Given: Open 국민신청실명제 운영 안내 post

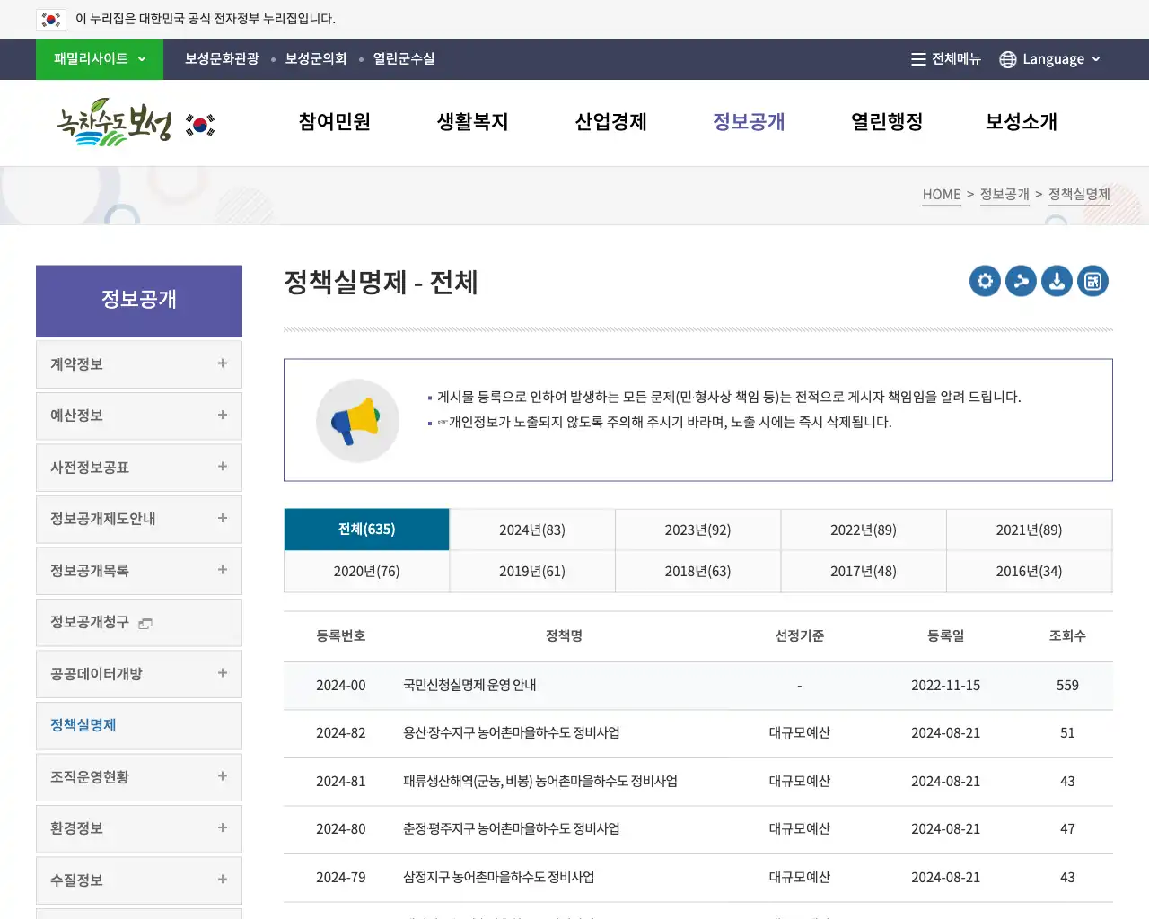Looking at the screenshot, I should [x=469, y=686].
